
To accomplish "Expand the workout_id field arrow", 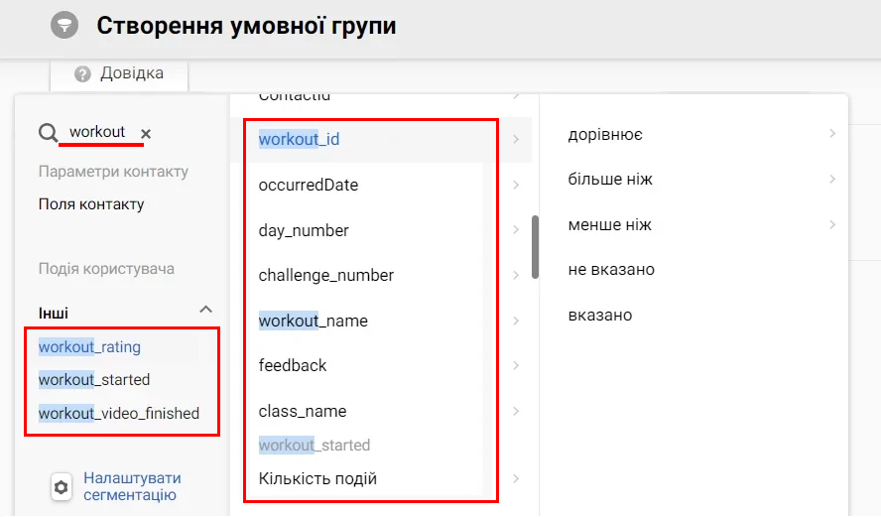I will click(x=516, y=139).
